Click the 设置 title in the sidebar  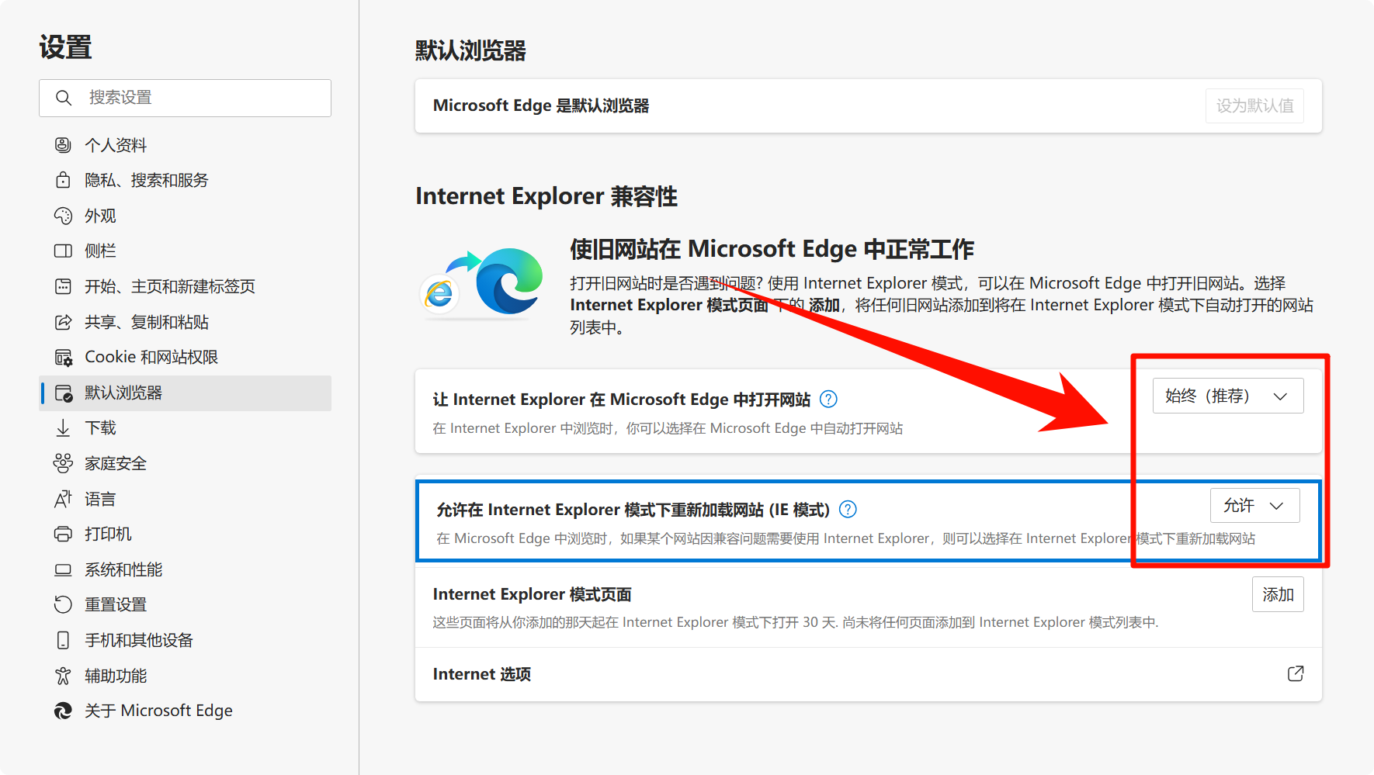66,47
